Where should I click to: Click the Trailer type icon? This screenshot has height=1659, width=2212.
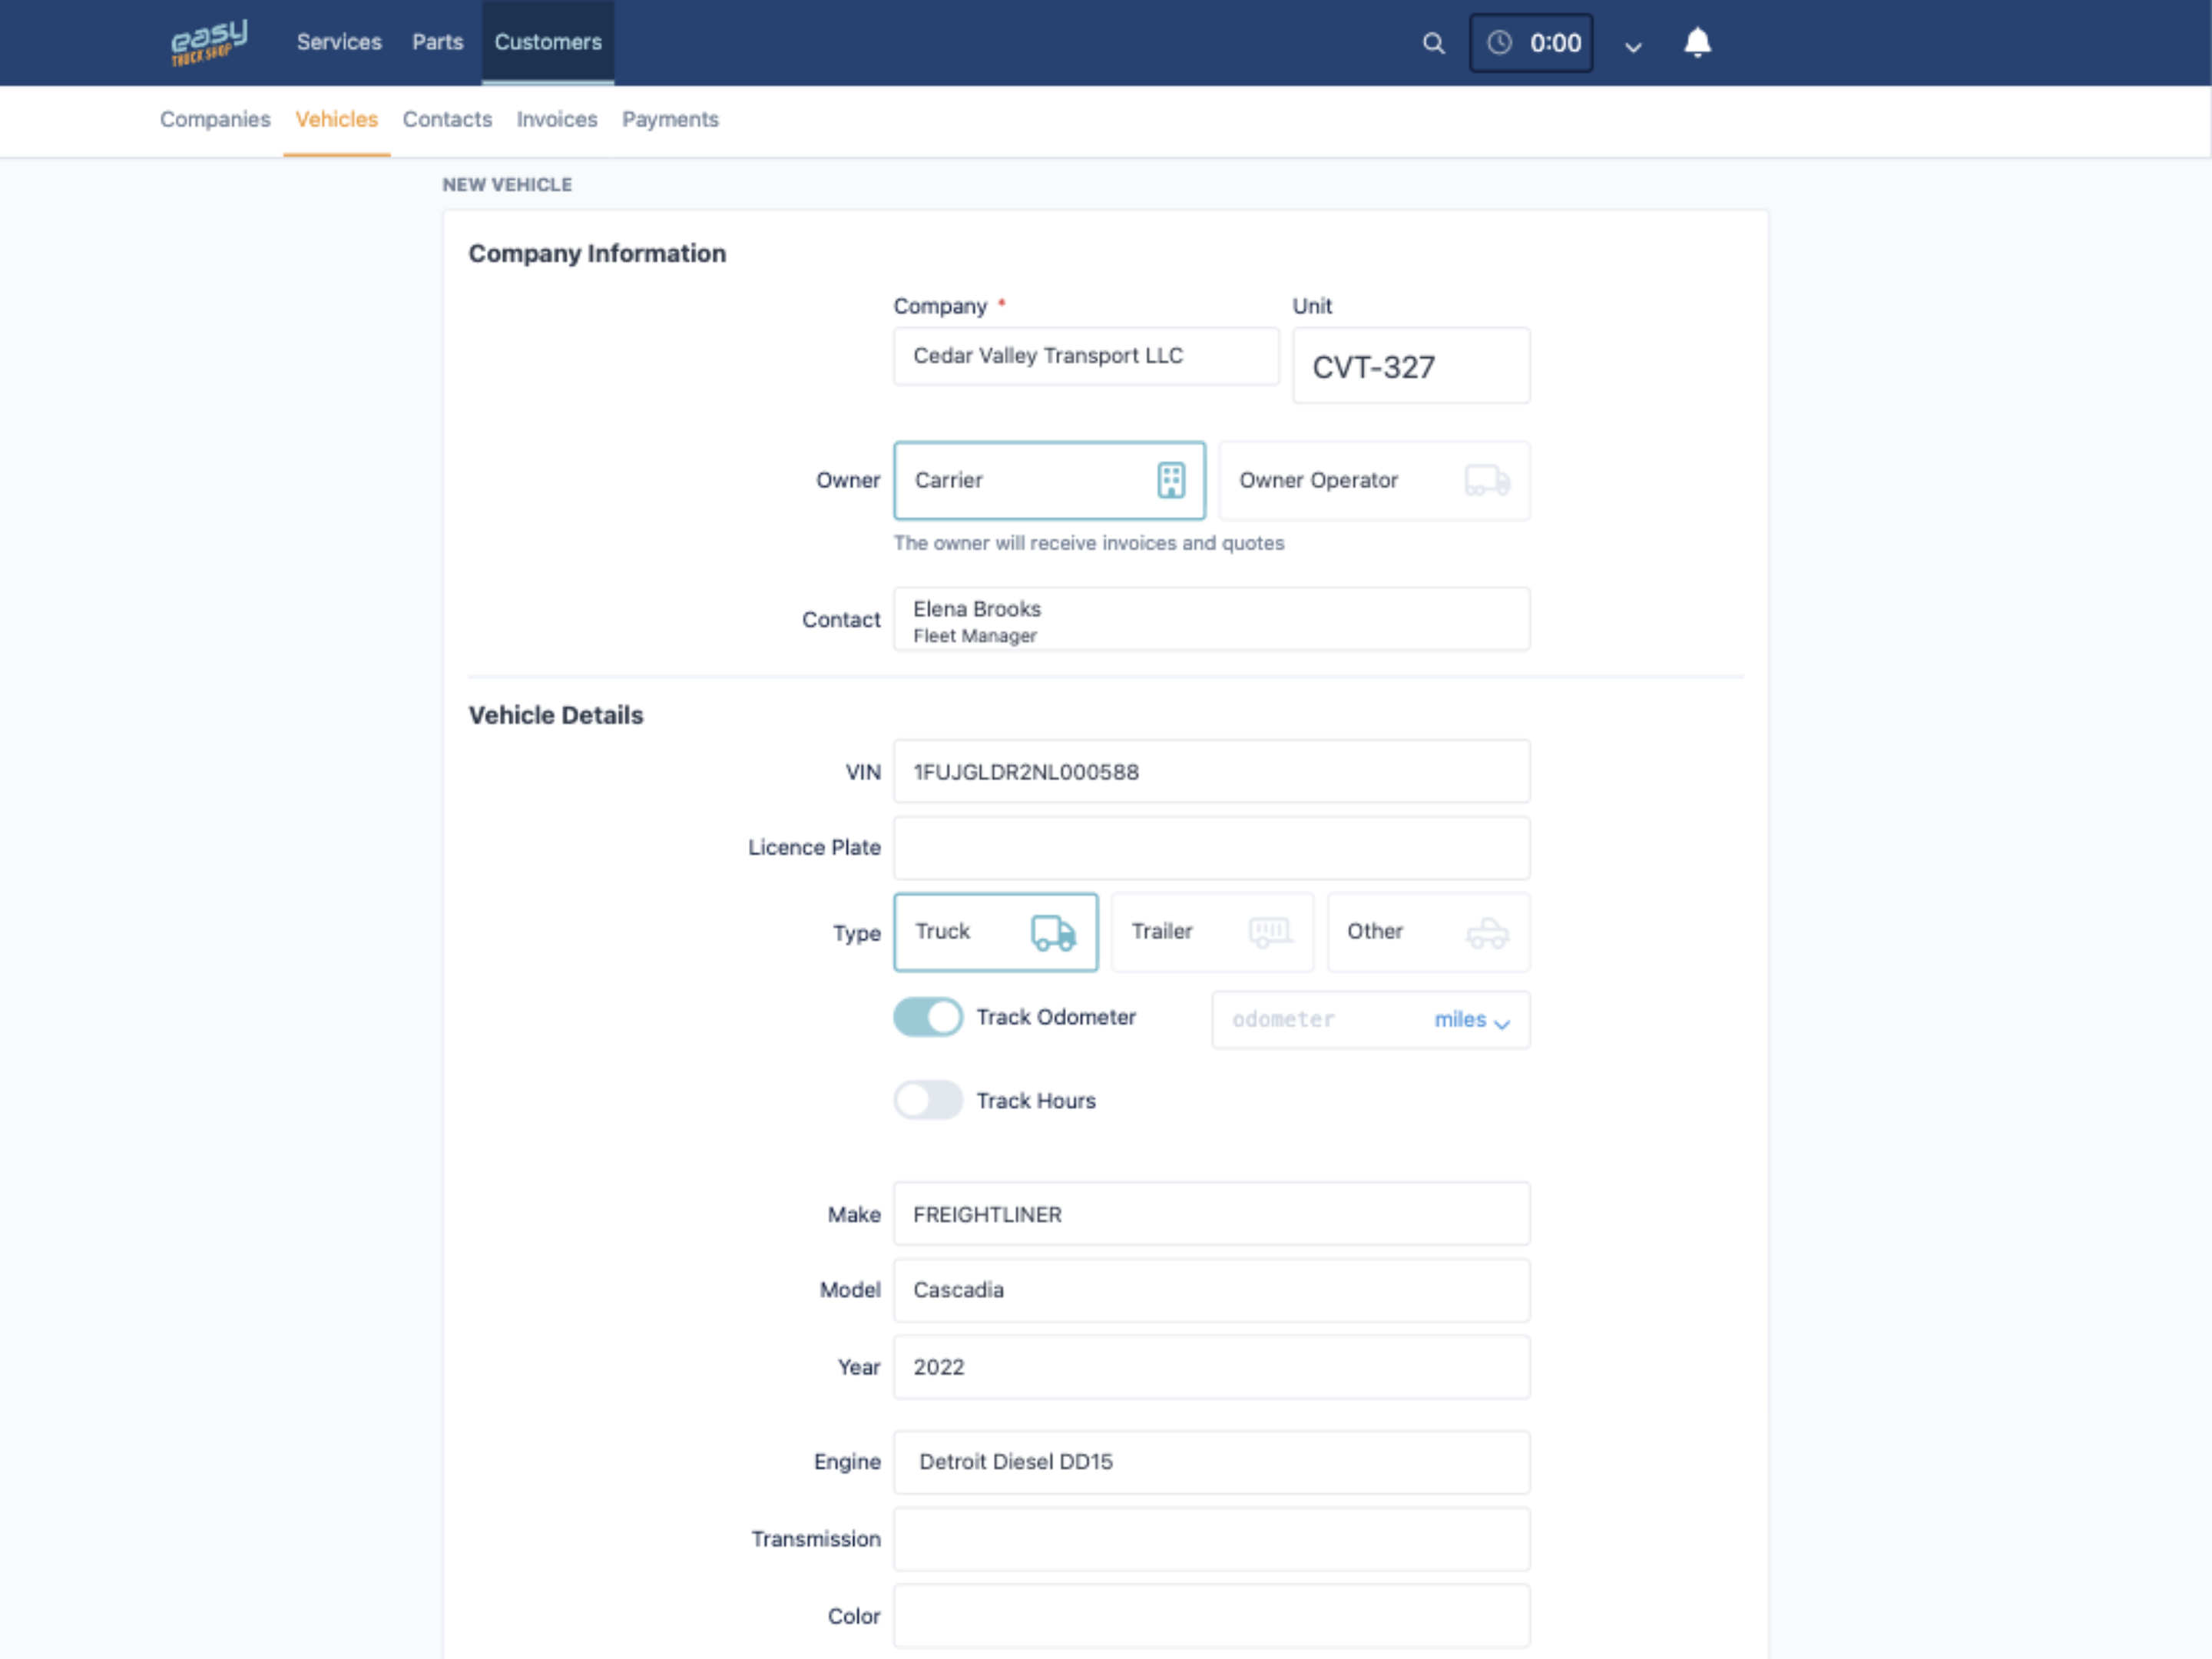click(1270, 932)
